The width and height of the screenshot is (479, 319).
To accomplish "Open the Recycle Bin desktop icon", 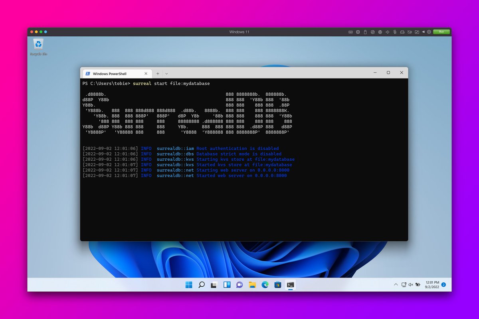I will 38,47.
